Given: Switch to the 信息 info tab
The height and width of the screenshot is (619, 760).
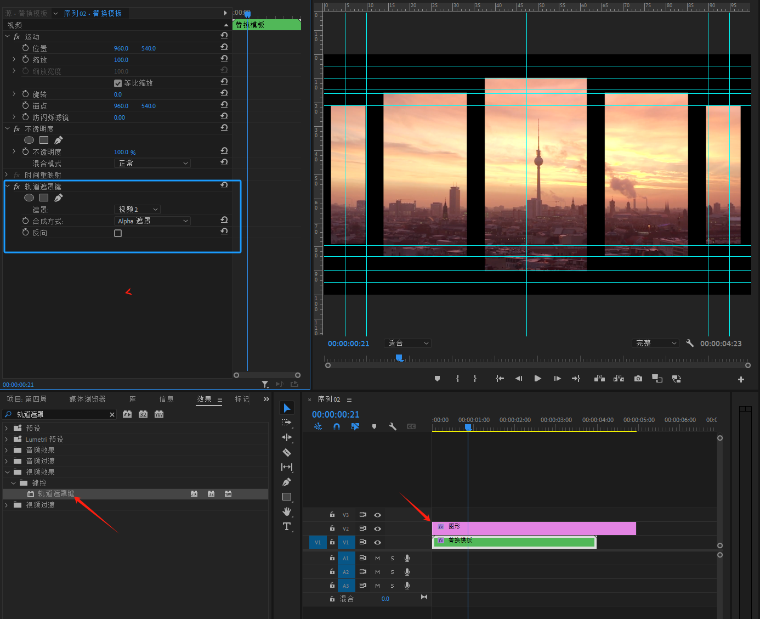Looking at the screenshot, I should click(166, 399).
